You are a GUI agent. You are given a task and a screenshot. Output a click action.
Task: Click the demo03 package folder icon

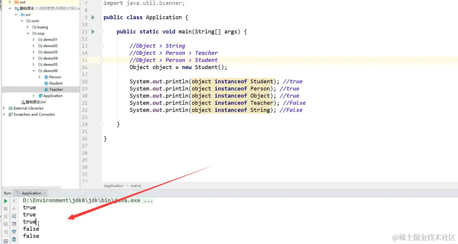(40, 52)
